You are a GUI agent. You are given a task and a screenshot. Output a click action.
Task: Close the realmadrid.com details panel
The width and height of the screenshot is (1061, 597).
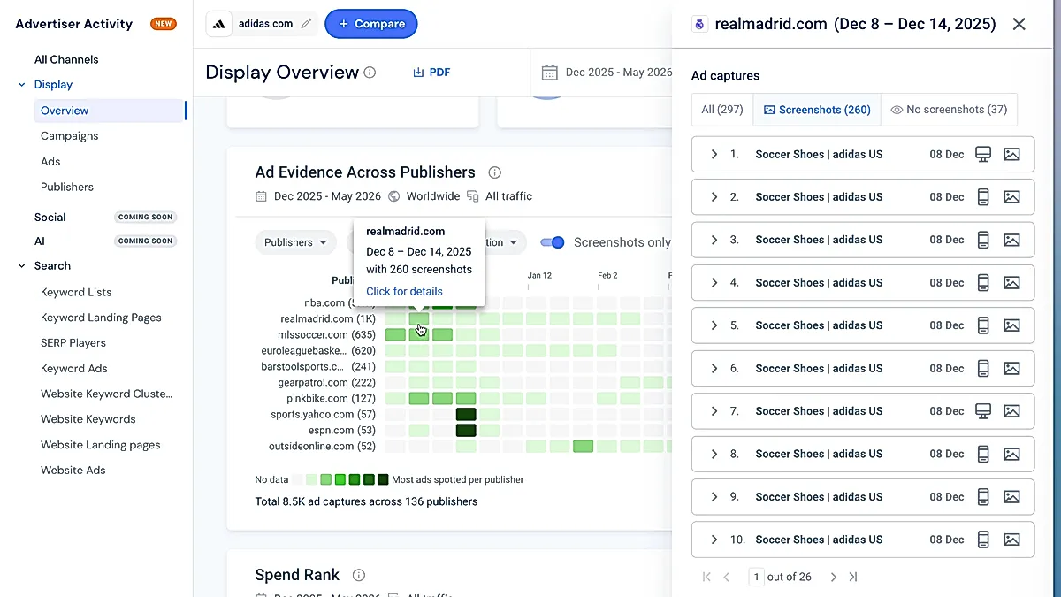1019,24
